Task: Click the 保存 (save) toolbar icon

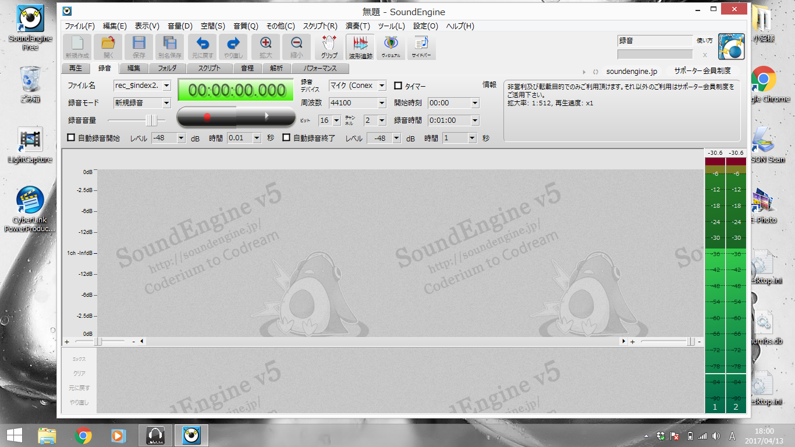Action: (139, 47)
